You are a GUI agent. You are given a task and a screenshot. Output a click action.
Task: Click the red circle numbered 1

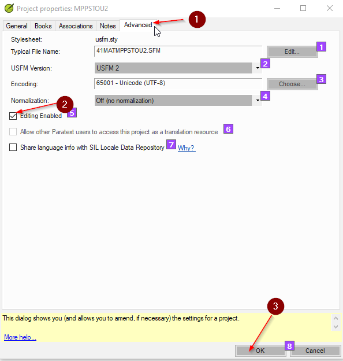[x=197, y=19]
